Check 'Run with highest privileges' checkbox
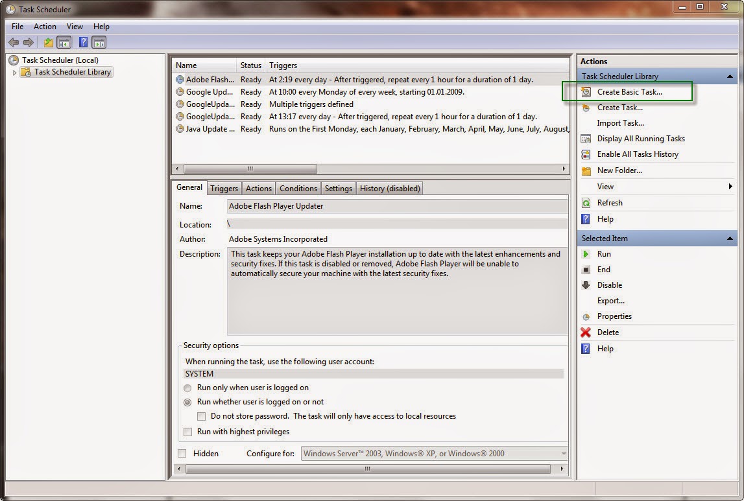This screenshot has height=501, width=744. coord(188,432)
